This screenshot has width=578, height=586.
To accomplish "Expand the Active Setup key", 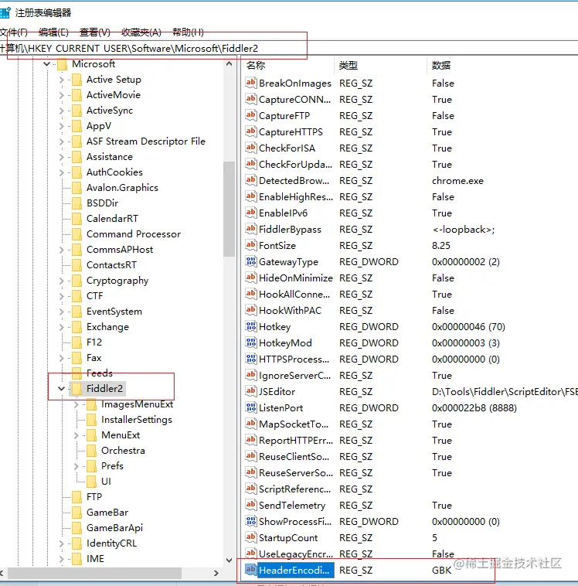I will click(62, 80).
